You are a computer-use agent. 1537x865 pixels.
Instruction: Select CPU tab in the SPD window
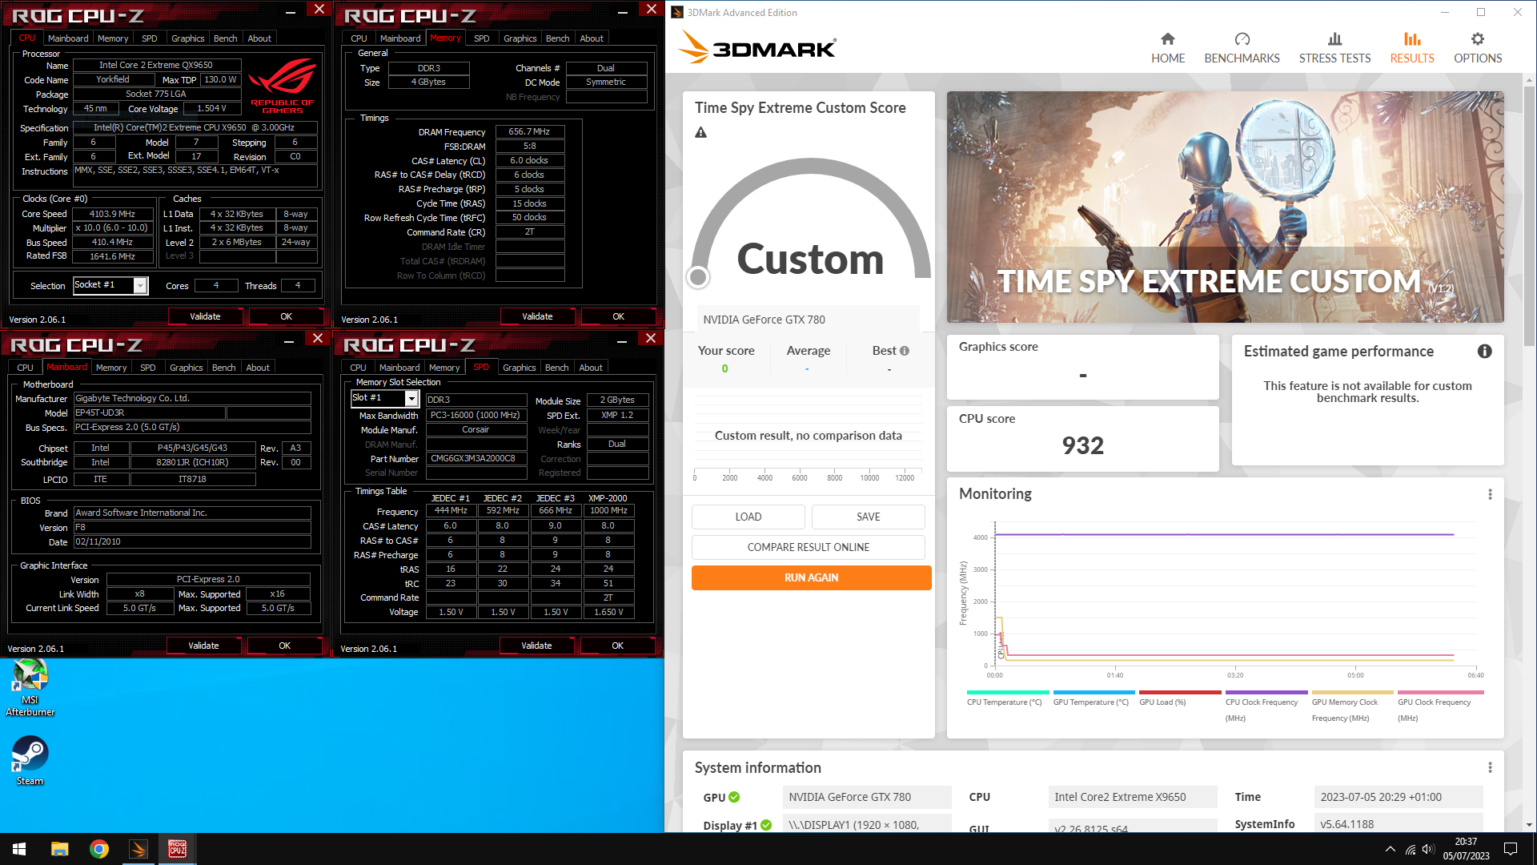click(358, 368)
